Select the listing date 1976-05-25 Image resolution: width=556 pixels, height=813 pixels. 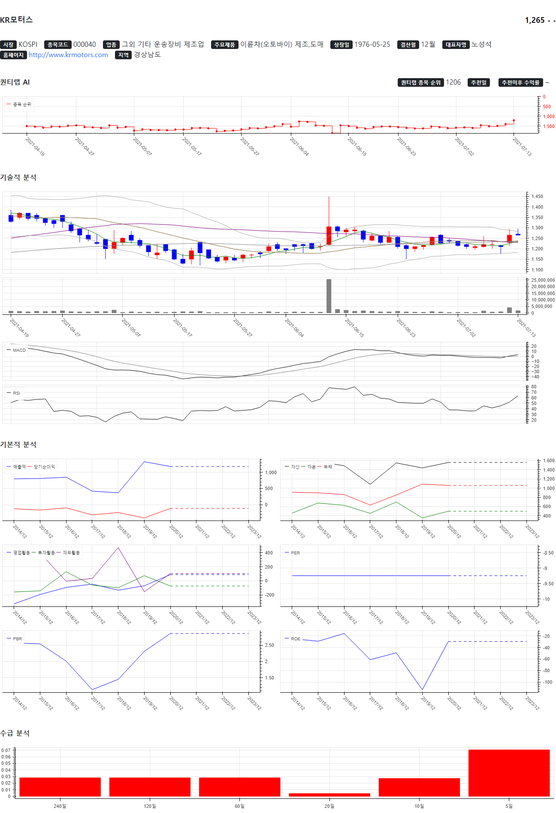click(x=372, y=45)
